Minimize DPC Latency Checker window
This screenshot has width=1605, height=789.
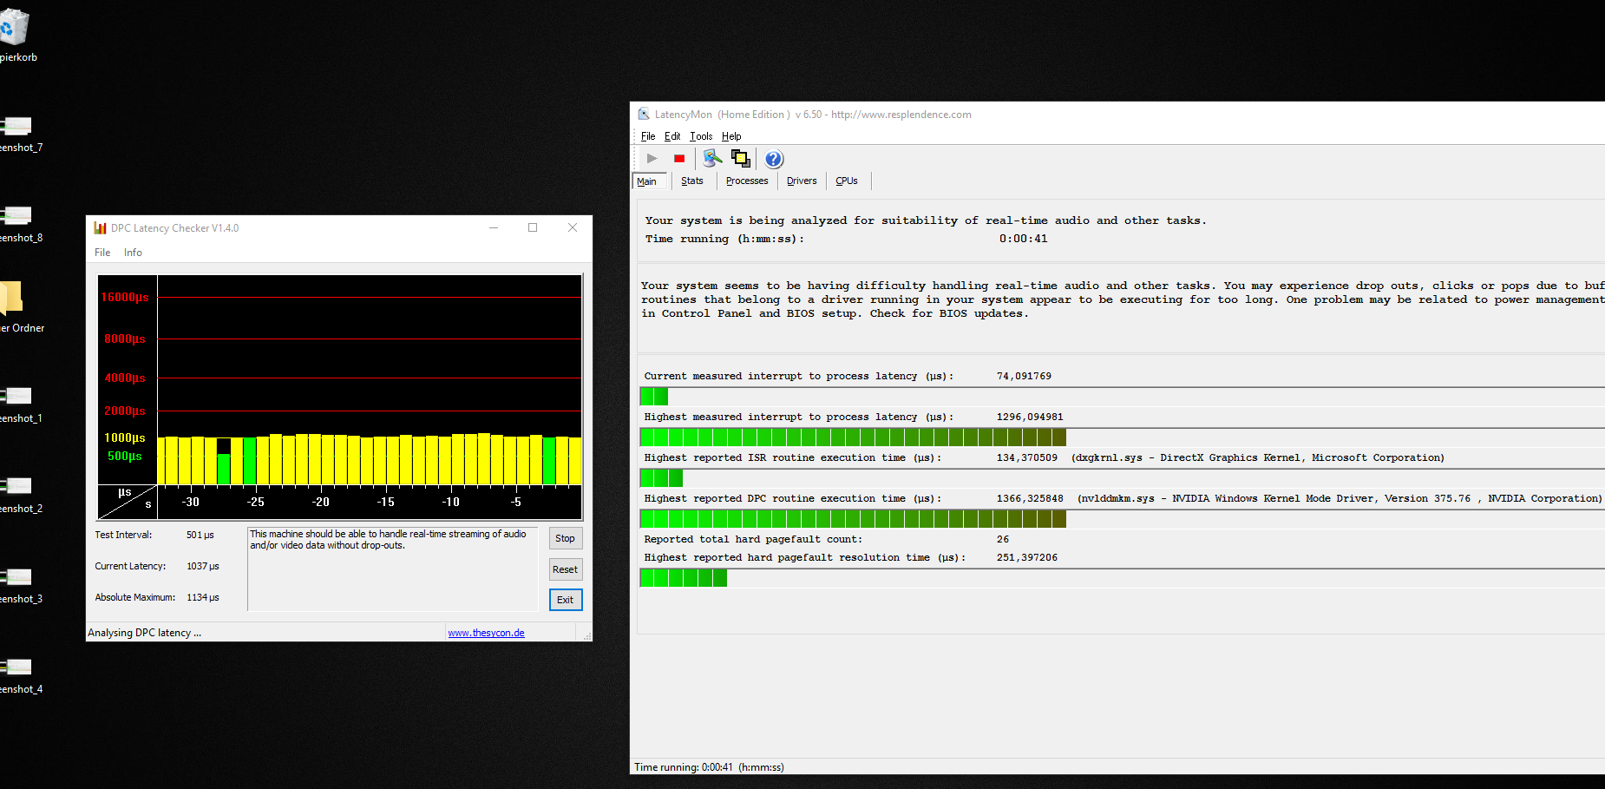[x=493, y=227]
